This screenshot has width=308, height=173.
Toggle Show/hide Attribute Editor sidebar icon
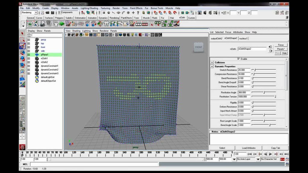[x=277, y=13]
